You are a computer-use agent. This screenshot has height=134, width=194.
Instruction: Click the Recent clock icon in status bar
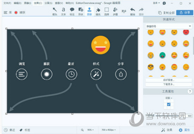[6, 130]
